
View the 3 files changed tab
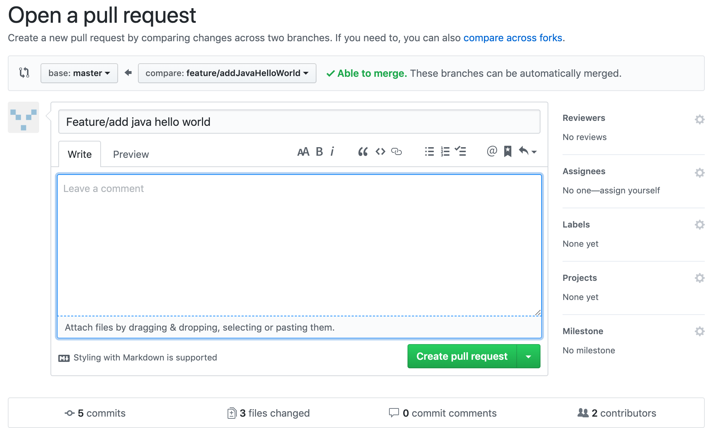[x=269, y=413]
